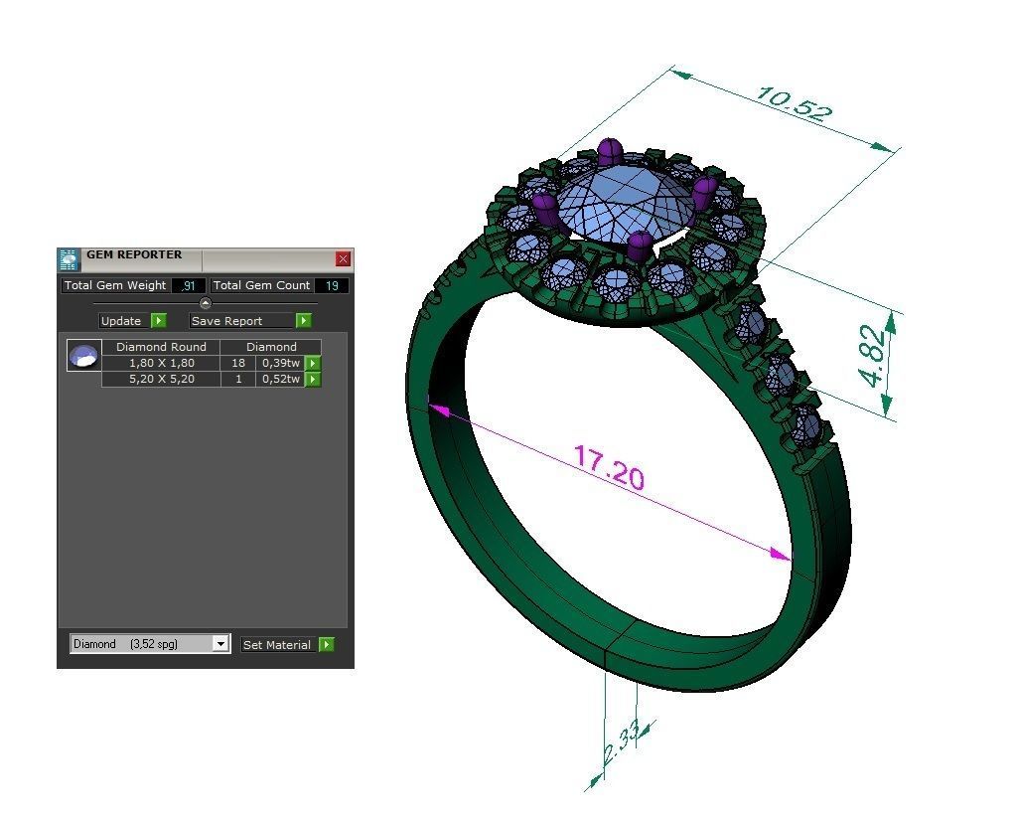This screenshot has height=819, width=1015.
Task: Click the Update button
Action: click(124, 321)
